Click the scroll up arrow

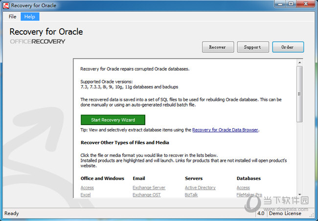[x=299, y=63]
